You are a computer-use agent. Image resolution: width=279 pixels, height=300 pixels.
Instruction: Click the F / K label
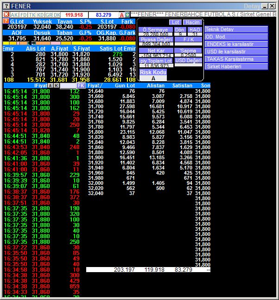(188, 39)
